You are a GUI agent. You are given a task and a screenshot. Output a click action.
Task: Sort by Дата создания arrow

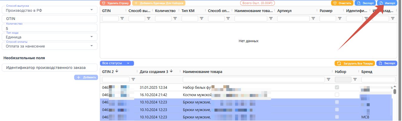tap(171, 71)
